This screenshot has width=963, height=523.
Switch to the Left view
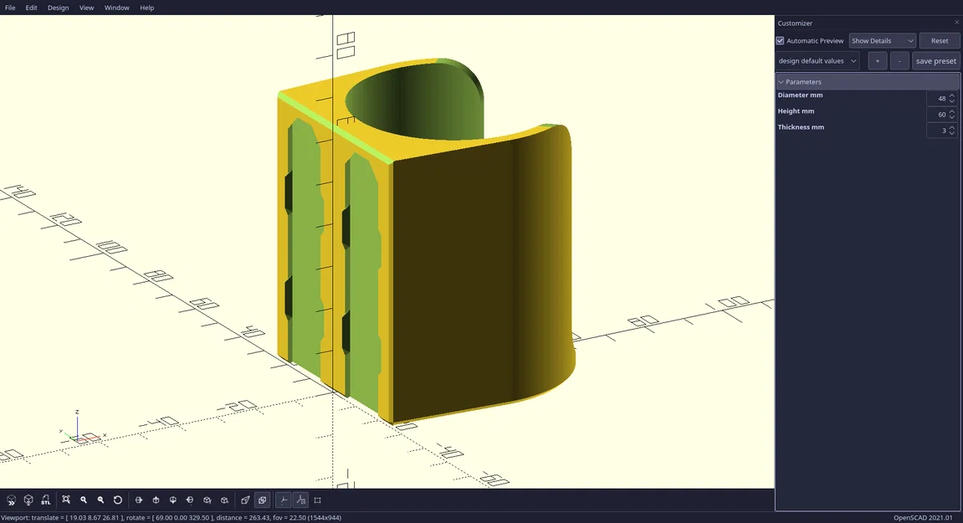(x=190, y=500)
